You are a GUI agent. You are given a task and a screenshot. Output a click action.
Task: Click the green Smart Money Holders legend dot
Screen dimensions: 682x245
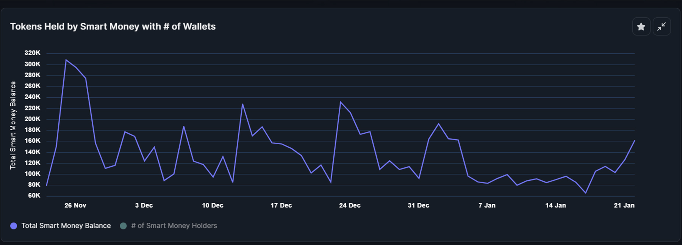click(x=123, y=226)
